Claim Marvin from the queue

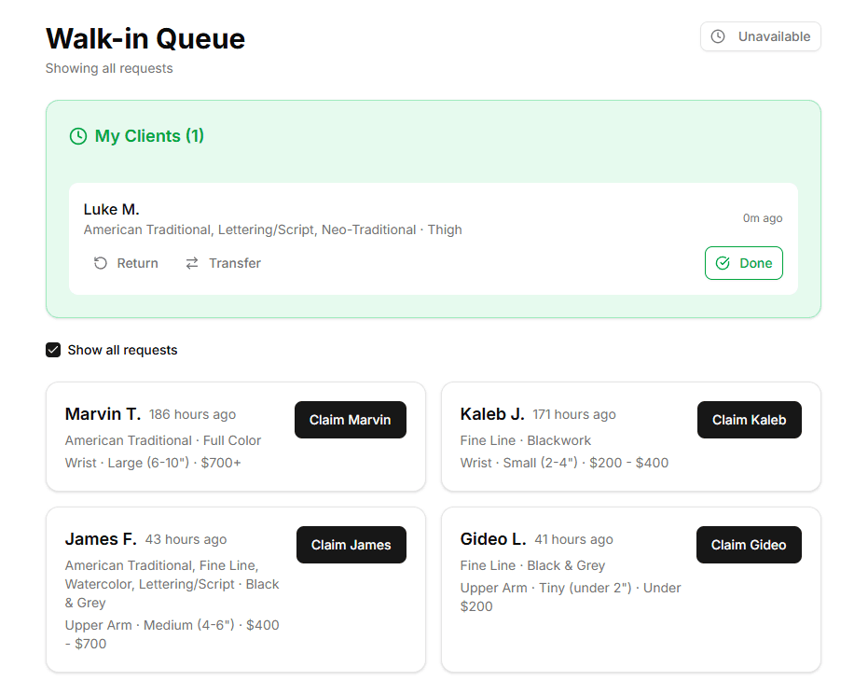tap(350, 420)
